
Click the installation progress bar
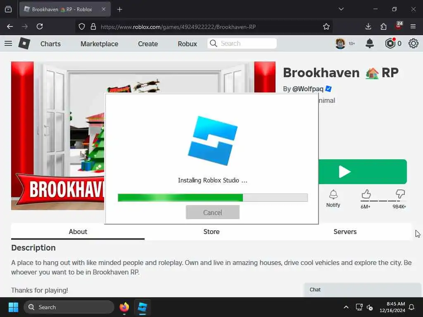pyautogui.click(x=213, y=198)
